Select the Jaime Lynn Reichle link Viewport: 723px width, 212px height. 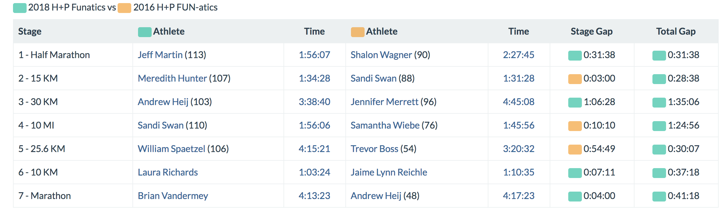(x=388, y=172)
